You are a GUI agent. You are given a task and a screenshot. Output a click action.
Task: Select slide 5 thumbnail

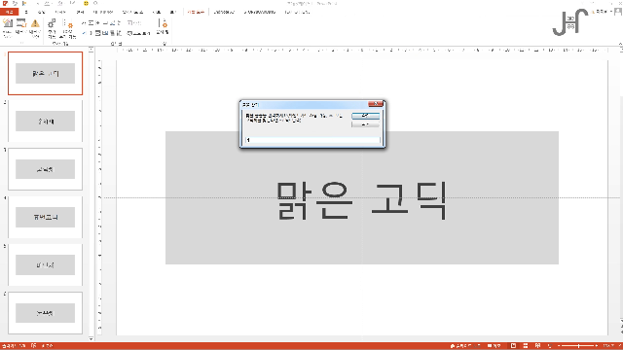[x=46, y=265]
